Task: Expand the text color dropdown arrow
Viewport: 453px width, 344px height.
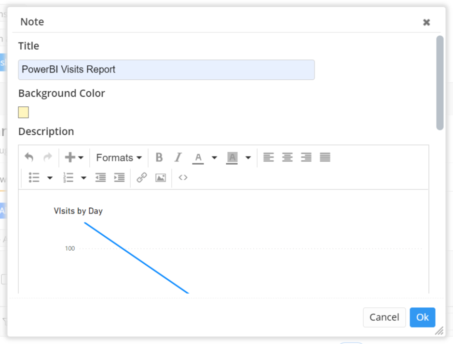Action: coord(214,158)
